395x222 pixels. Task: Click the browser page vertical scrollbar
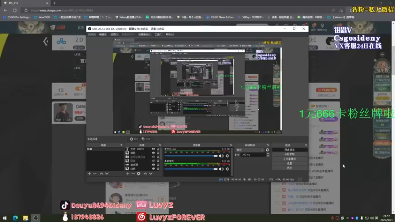393,117
